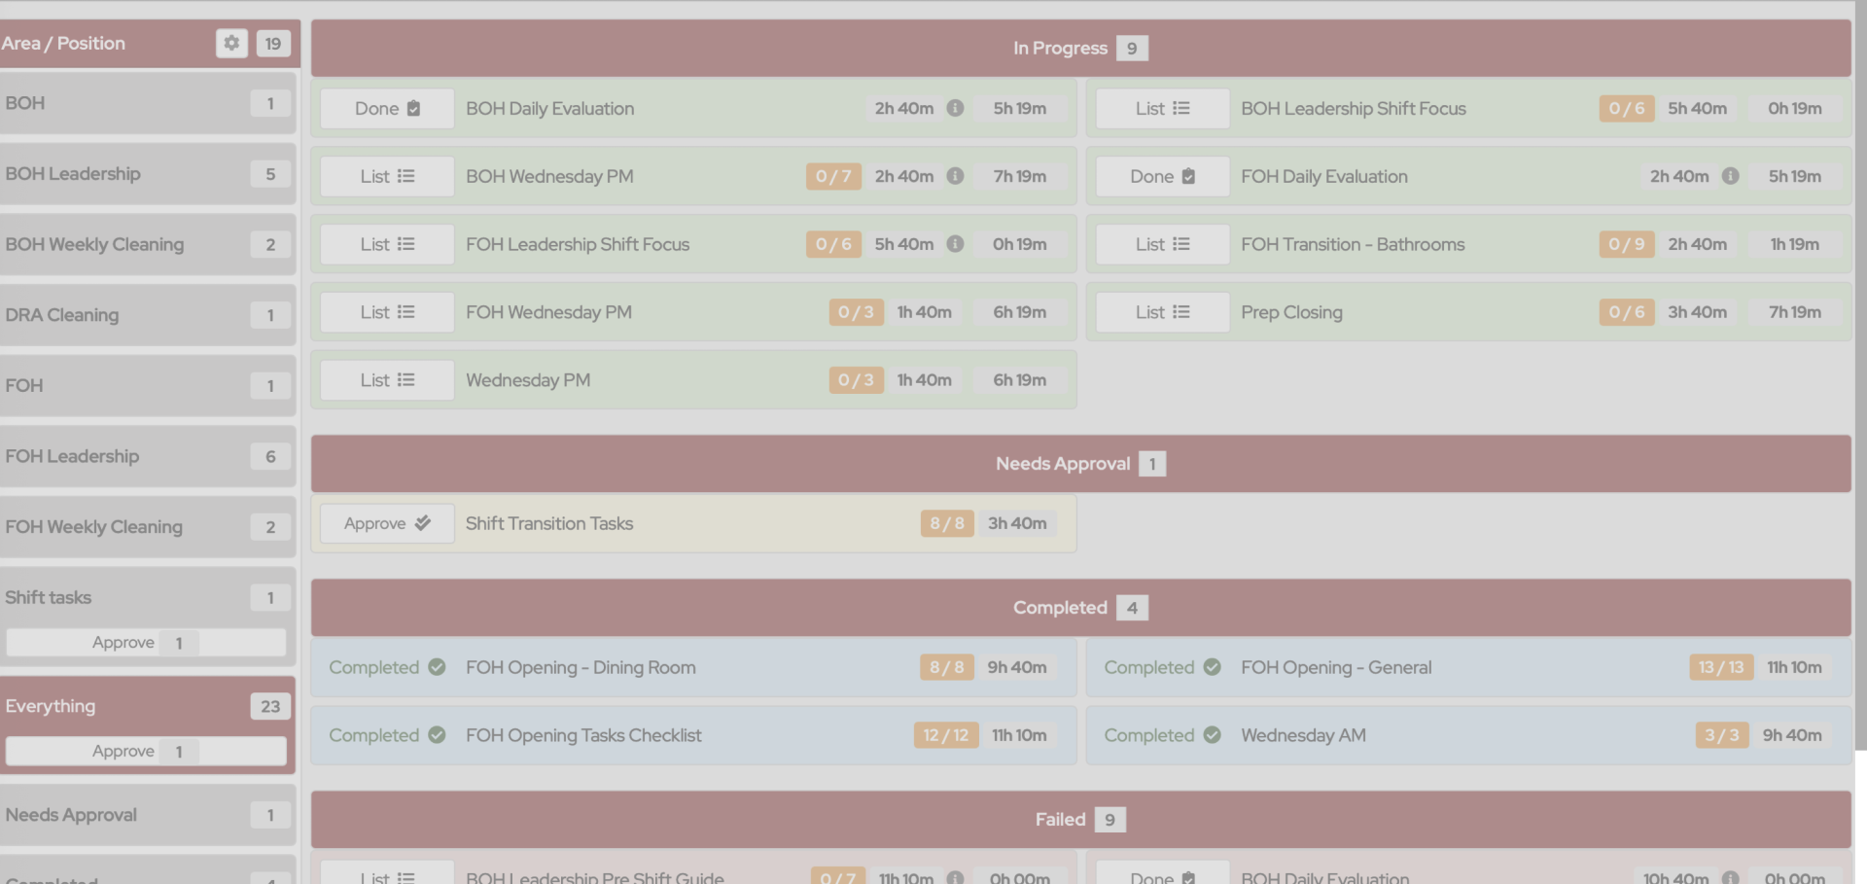The width and height of the screenshot is (1867, 884).
Task: Click info icon on FOH Leadership Shift Focus
Action: [x=955, y=244]
